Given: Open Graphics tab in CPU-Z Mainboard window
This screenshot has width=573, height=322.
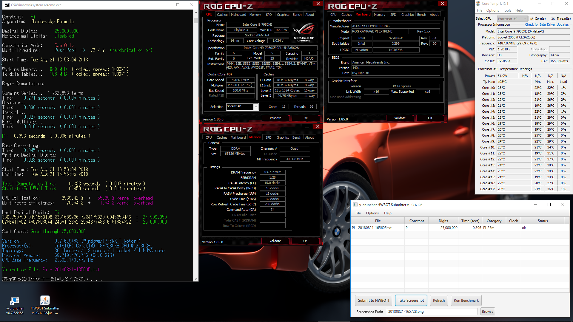Looking at the screenshot, I should tap(407, 15).
